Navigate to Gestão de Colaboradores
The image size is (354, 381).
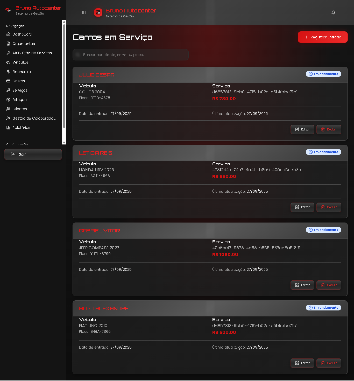[x=34, y=118]
